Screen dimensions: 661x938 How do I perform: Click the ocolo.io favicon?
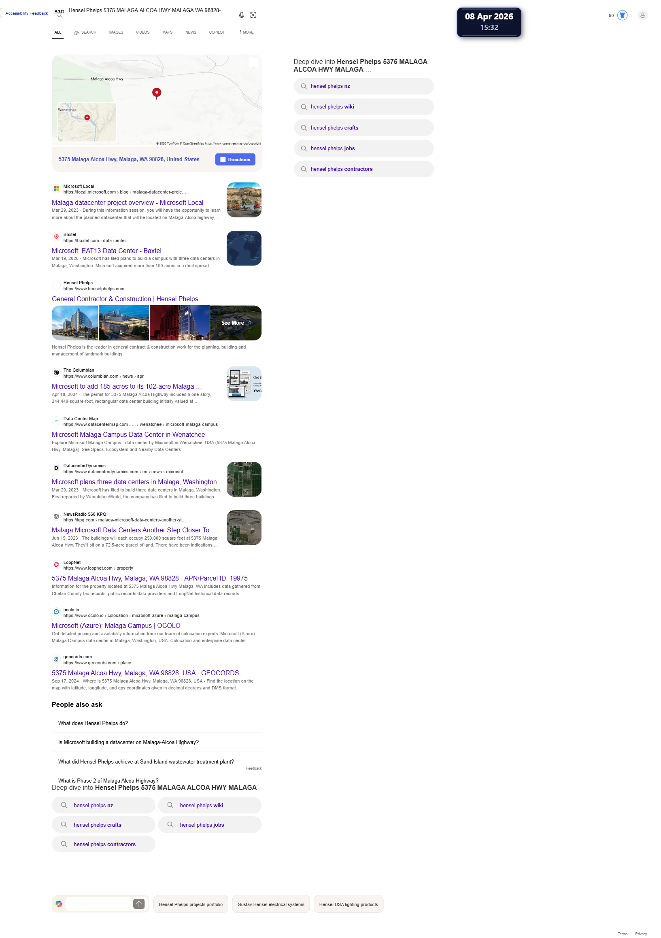[x=56, y=612]
